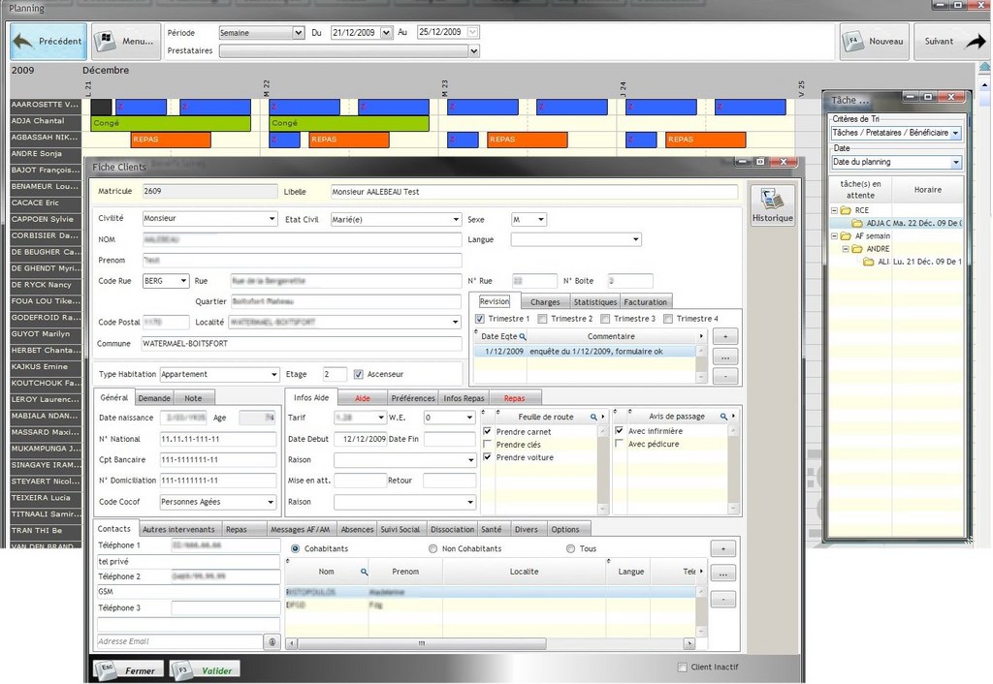Click the icon button beside Adresse Email
The image size is (993, 684).
point(272,641)
